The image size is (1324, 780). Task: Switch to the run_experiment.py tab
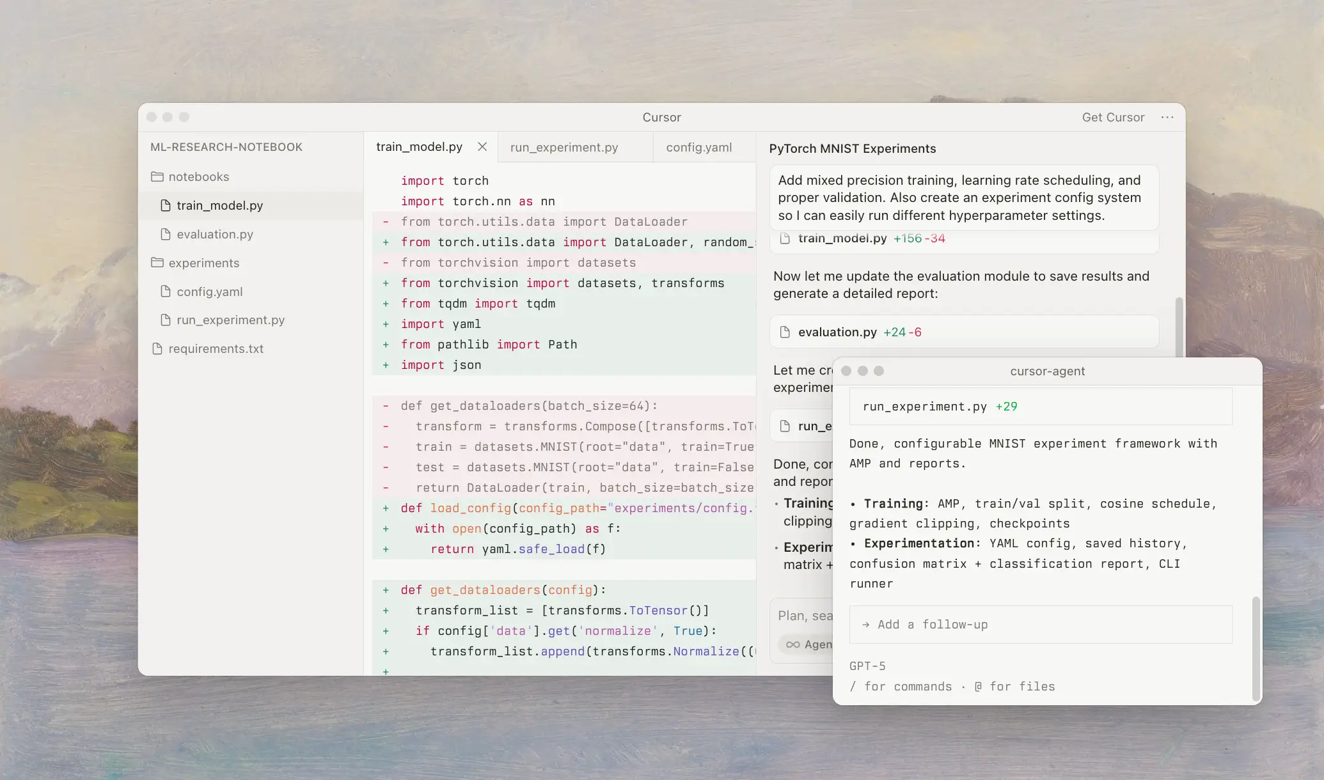[x=563, y=147]
